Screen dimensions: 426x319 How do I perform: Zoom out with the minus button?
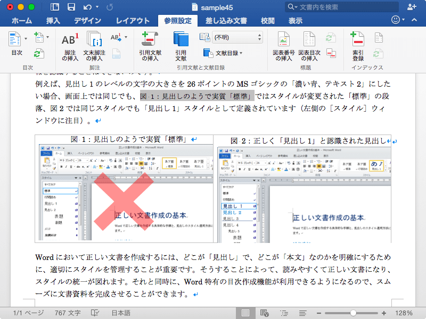coord(319,313)
